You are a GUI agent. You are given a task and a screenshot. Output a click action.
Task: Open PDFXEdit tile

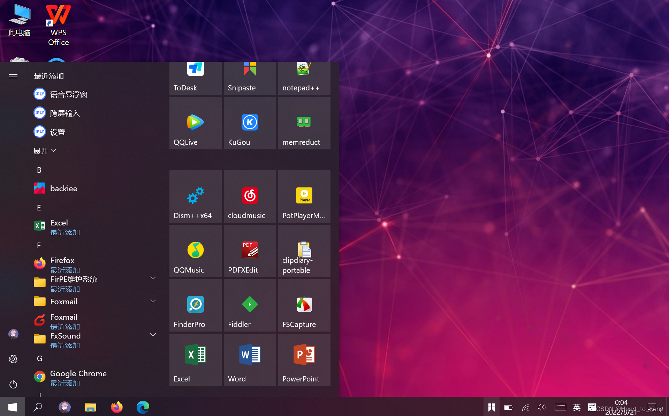tap(250, 251)
